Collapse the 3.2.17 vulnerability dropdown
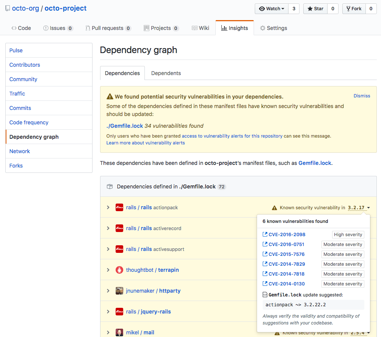The height and width of the screenshot is (337, 381). [359, 208]
